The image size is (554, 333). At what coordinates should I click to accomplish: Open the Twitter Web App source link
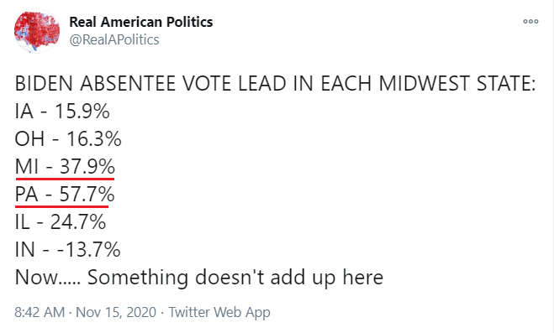[219, 312]
